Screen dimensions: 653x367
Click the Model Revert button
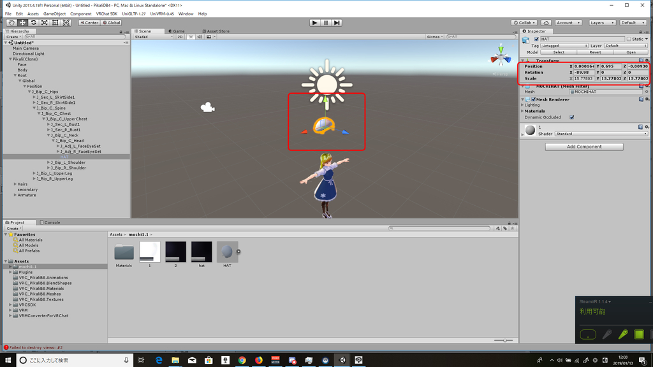tap(595, 52)
